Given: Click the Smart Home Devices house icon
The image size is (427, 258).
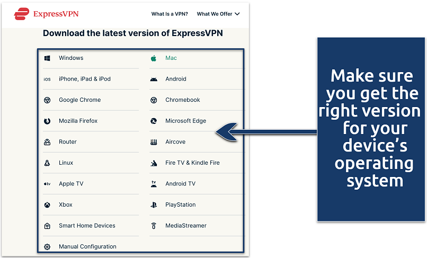Looking at the screenshot, I should [47, 226].
